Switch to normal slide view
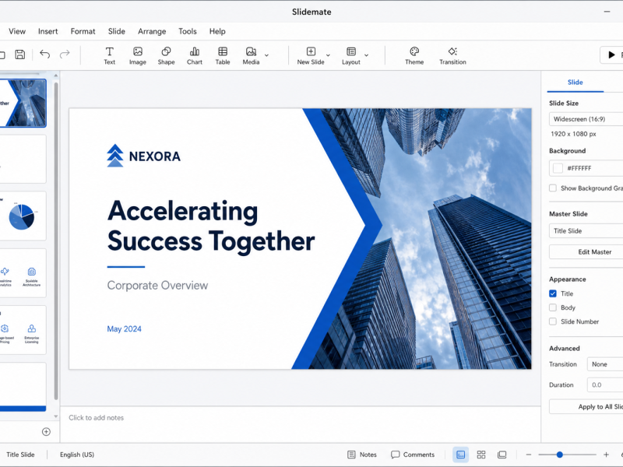Screen dimensions: 623x467 (x=460, y=455)
